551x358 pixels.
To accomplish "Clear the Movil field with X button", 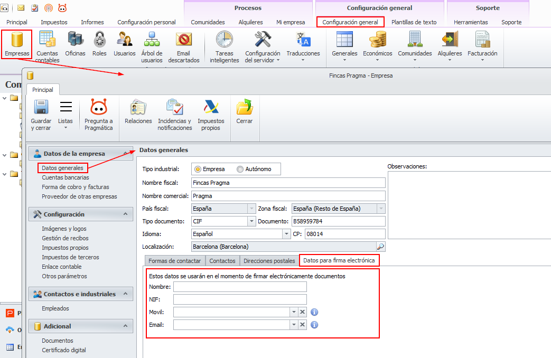I will point(302,312).
